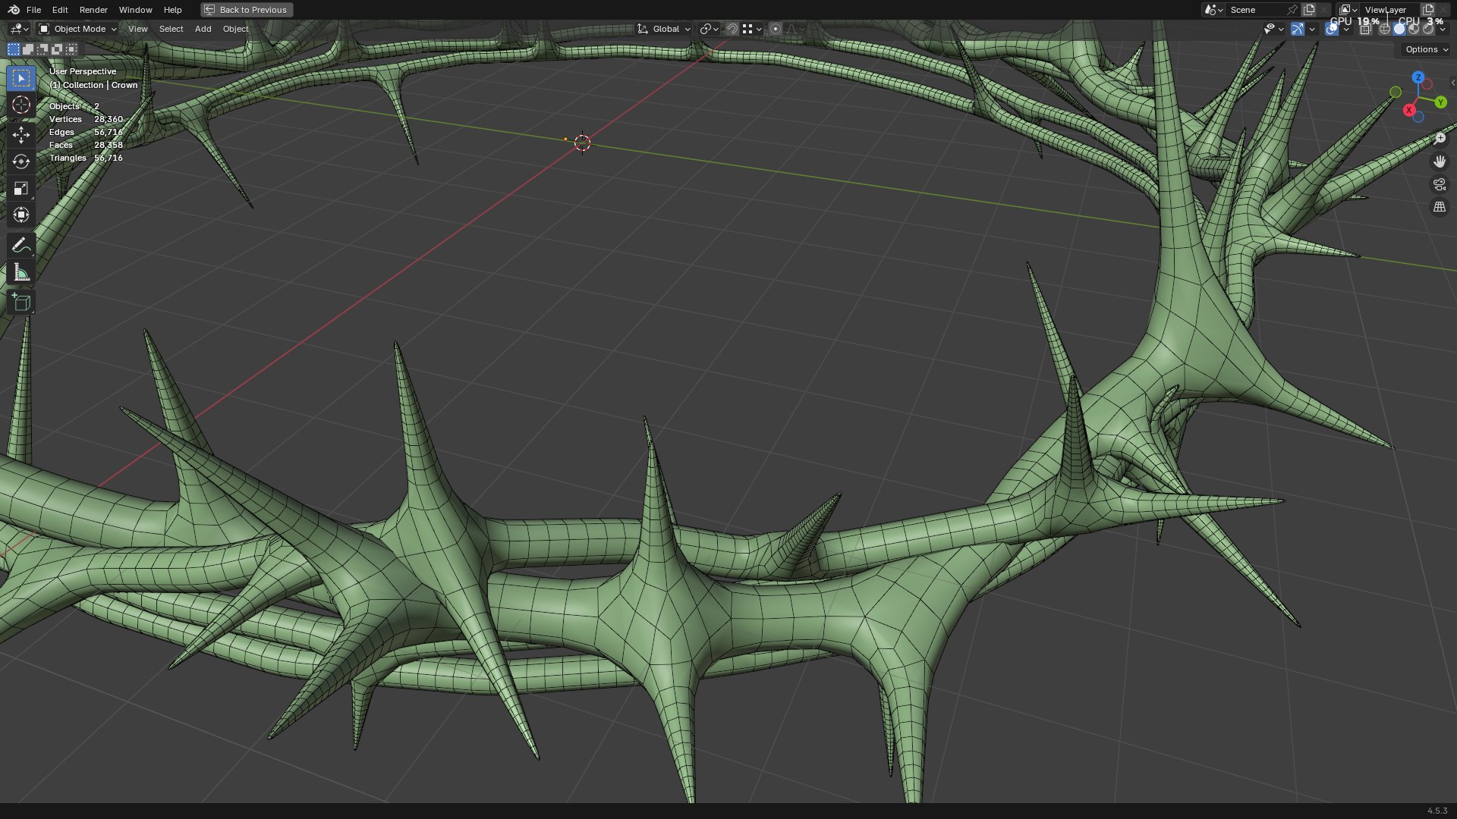
Task: Open the viewport Select menu
Action: click(171, 29)
